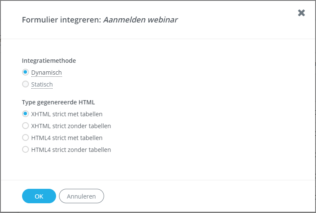
Task: Click the 'XHTML strict zonder tabellen' label text
Action: (x=71, y=126)
